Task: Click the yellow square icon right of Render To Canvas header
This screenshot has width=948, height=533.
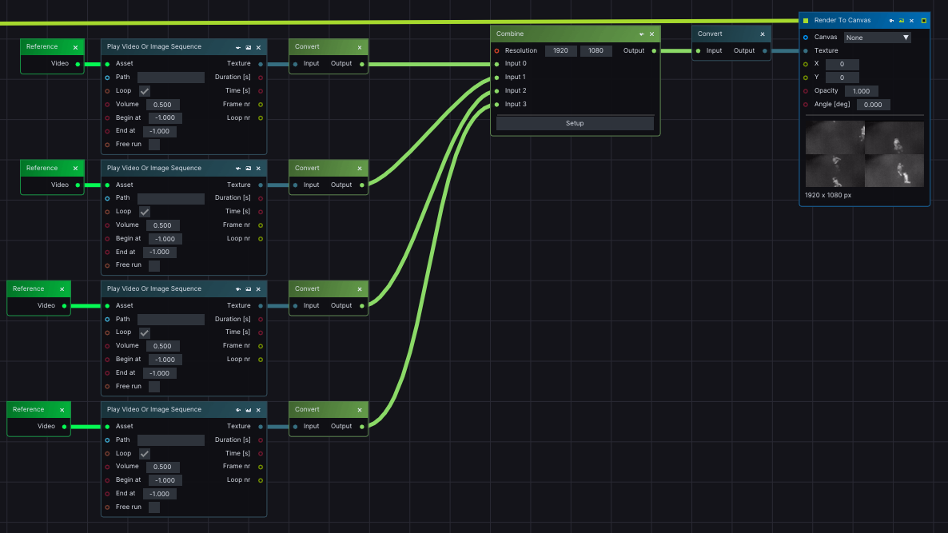Action: click(924, 21)
